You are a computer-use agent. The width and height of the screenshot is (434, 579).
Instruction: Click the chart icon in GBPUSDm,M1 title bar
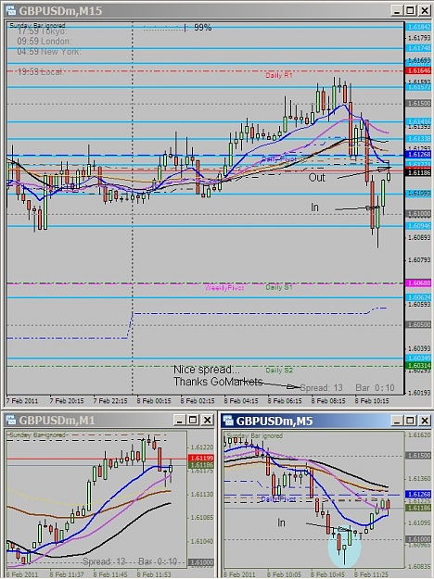click(11, 421)
